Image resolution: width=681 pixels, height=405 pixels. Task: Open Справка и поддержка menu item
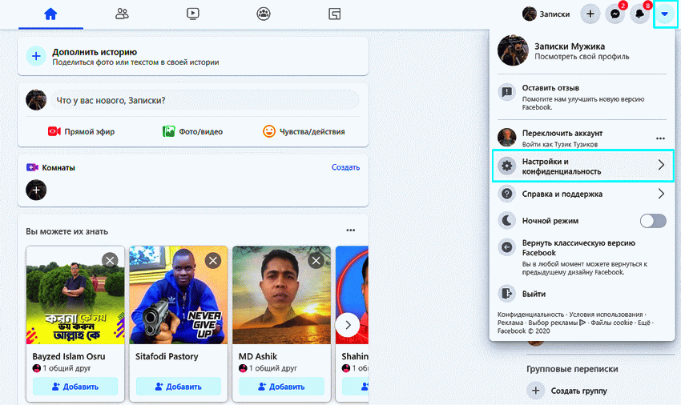coord(582,194)
